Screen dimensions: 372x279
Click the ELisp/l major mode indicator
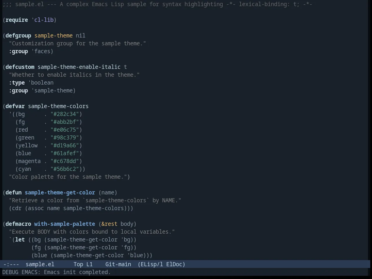[152, 264]
